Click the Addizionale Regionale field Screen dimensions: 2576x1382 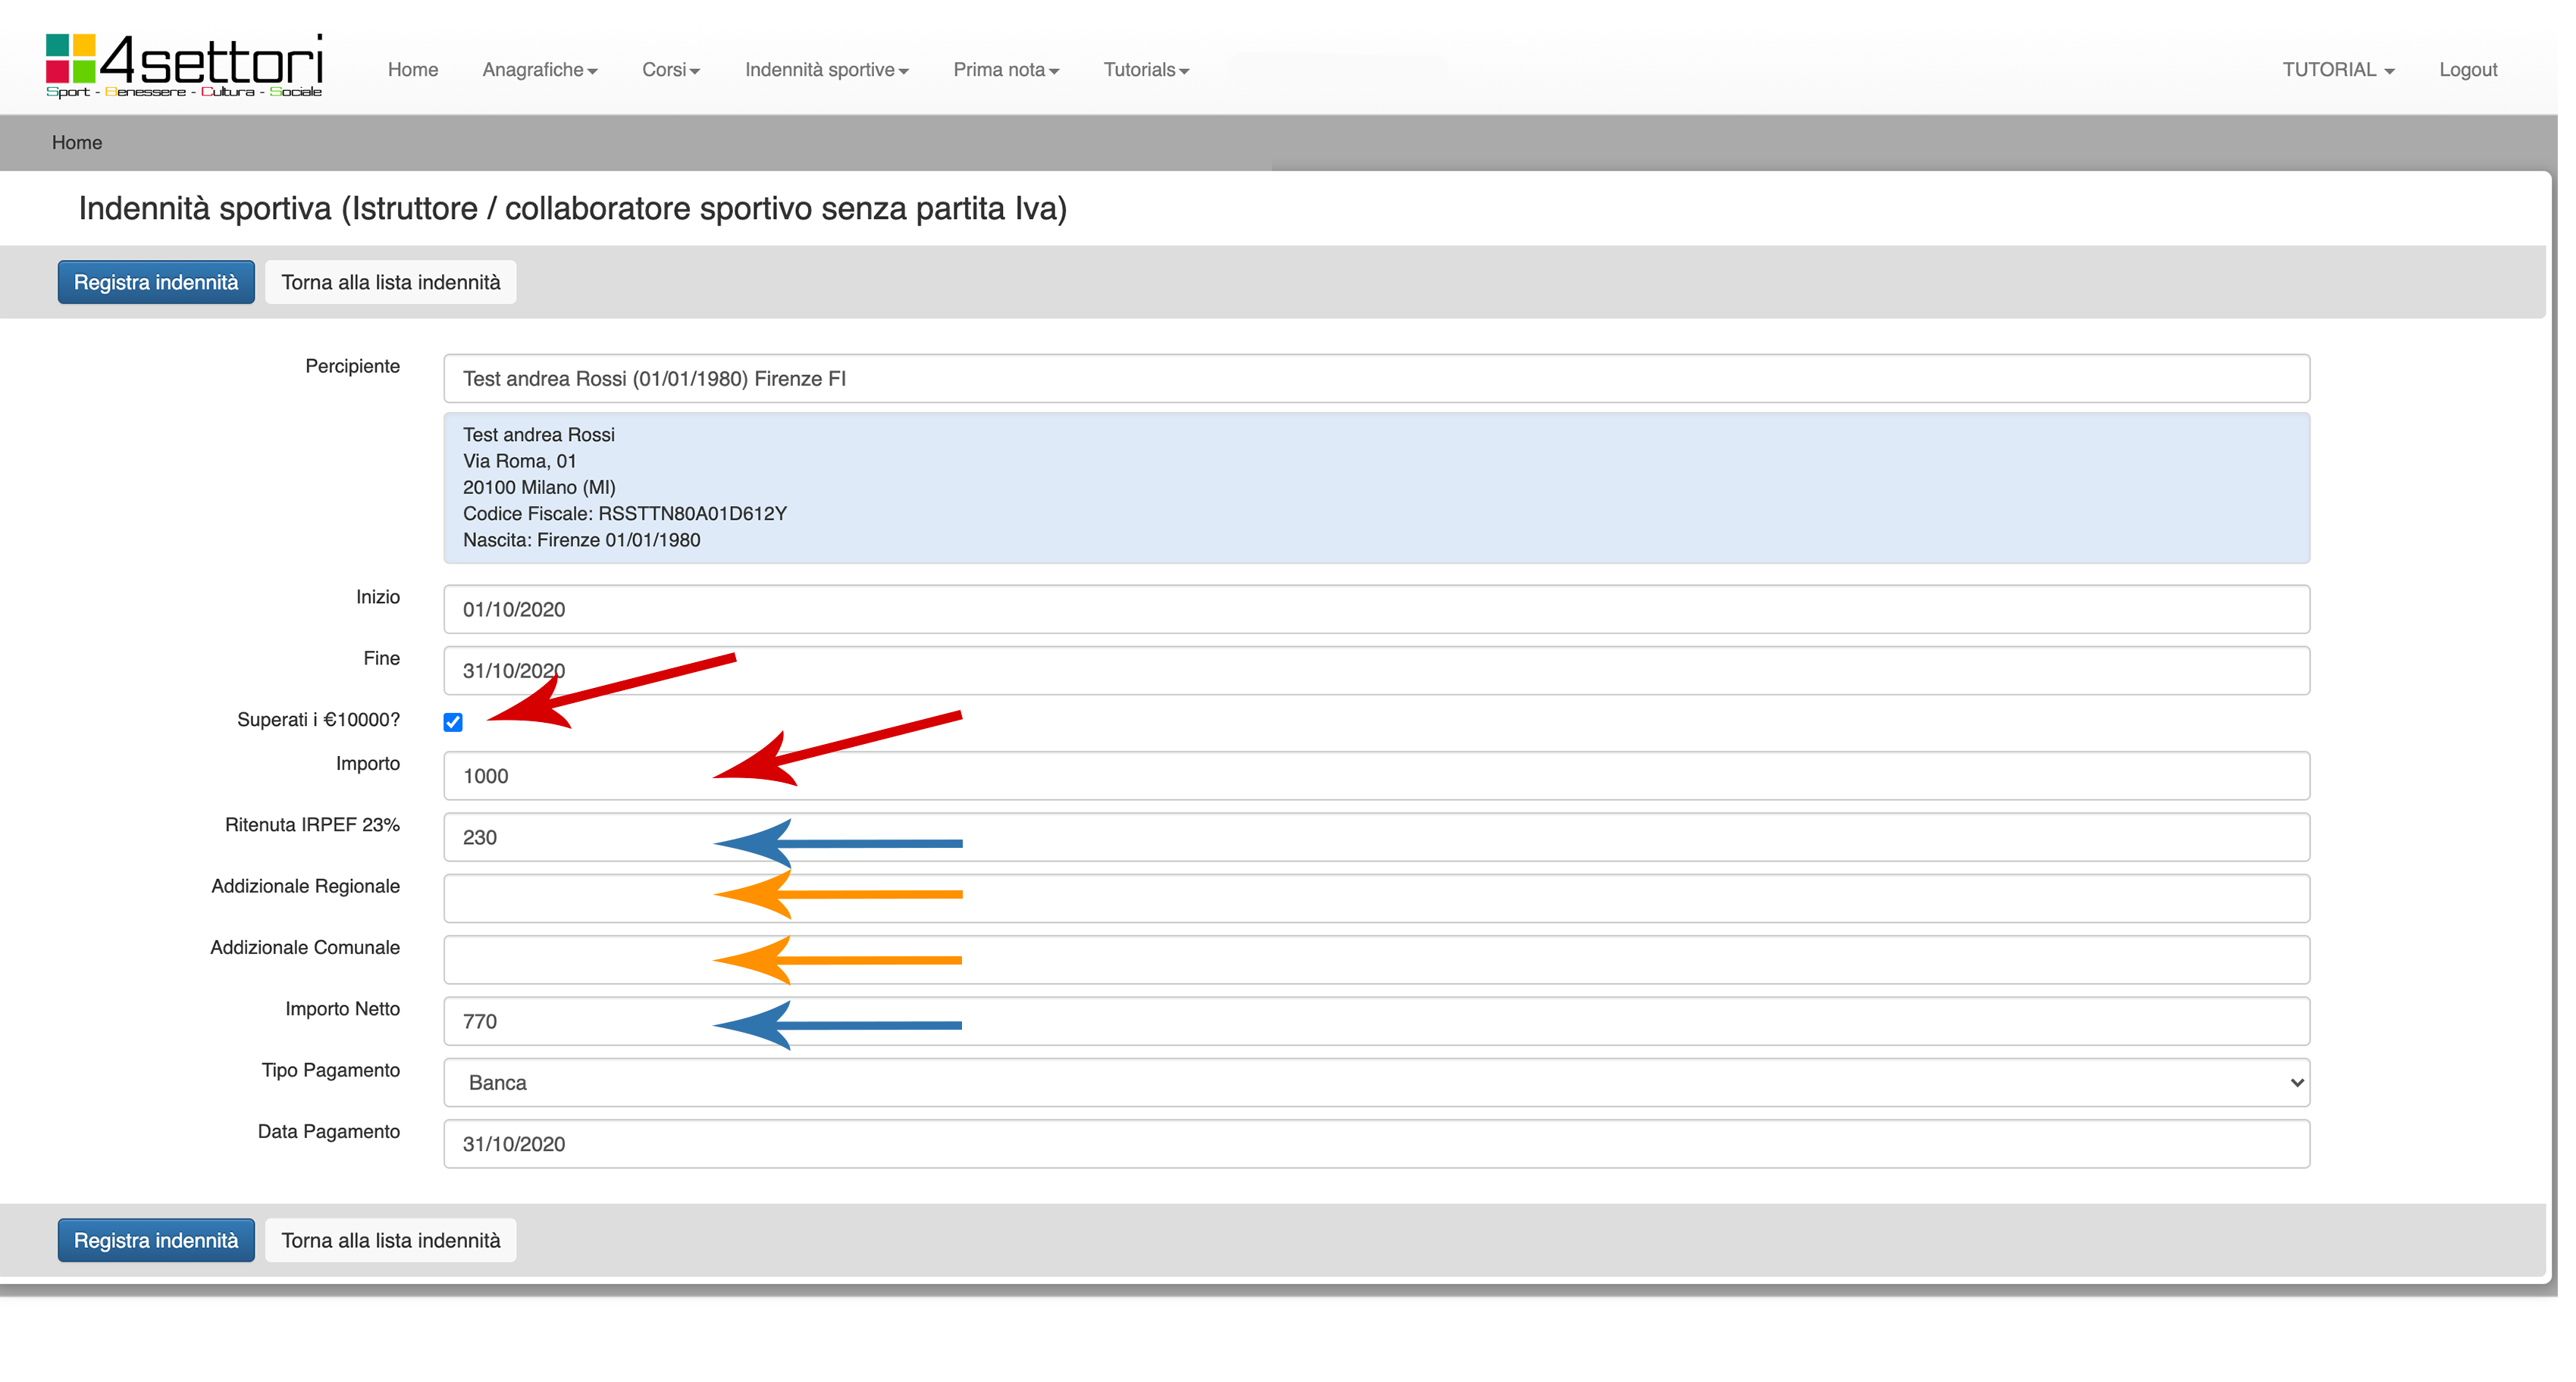1376,899
